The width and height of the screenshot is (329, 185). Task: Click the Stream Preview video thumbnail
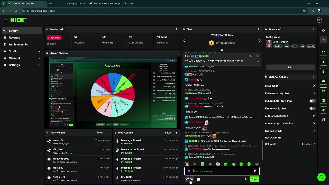point(113,92)
